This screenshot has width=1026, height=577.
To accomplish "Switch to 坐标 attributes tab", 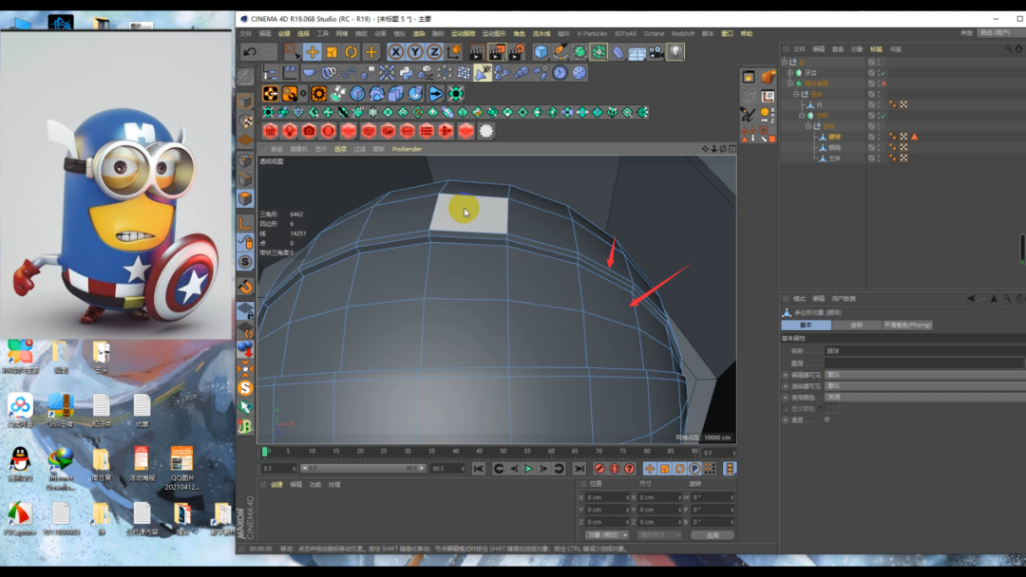I will tap(857, 325).
